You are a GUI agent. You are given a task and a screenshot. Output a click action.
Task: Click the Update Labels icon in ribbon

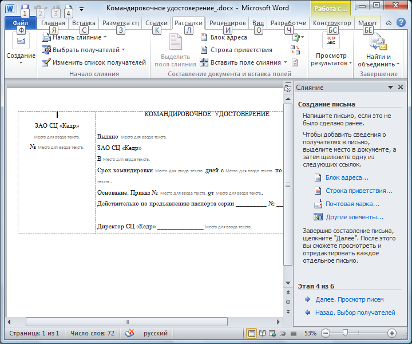point(295,62)
